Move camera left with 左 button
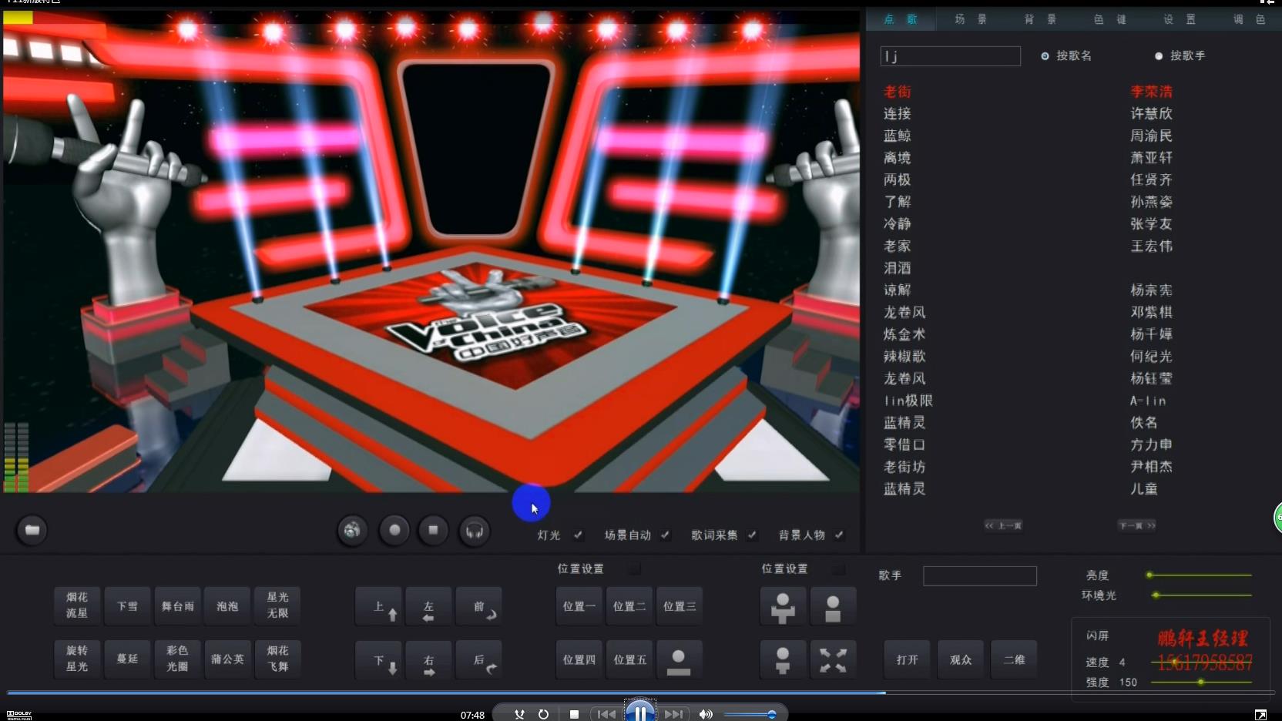The height and width of the screenshot is (721, 1282). point(428,606)
